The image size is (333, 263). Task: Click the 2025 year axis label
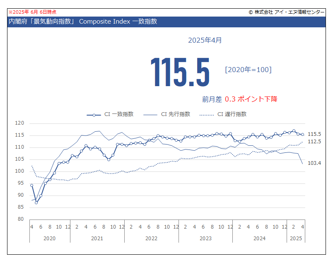tap(296, 239)
